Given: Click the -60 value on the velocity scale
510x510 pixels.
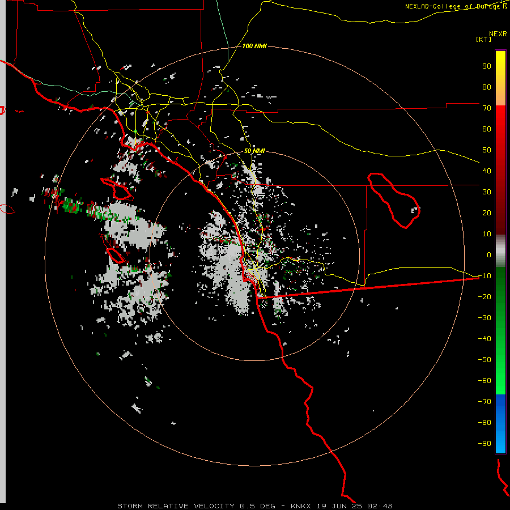Looking at the screenshot, I should tap(484, 381).
